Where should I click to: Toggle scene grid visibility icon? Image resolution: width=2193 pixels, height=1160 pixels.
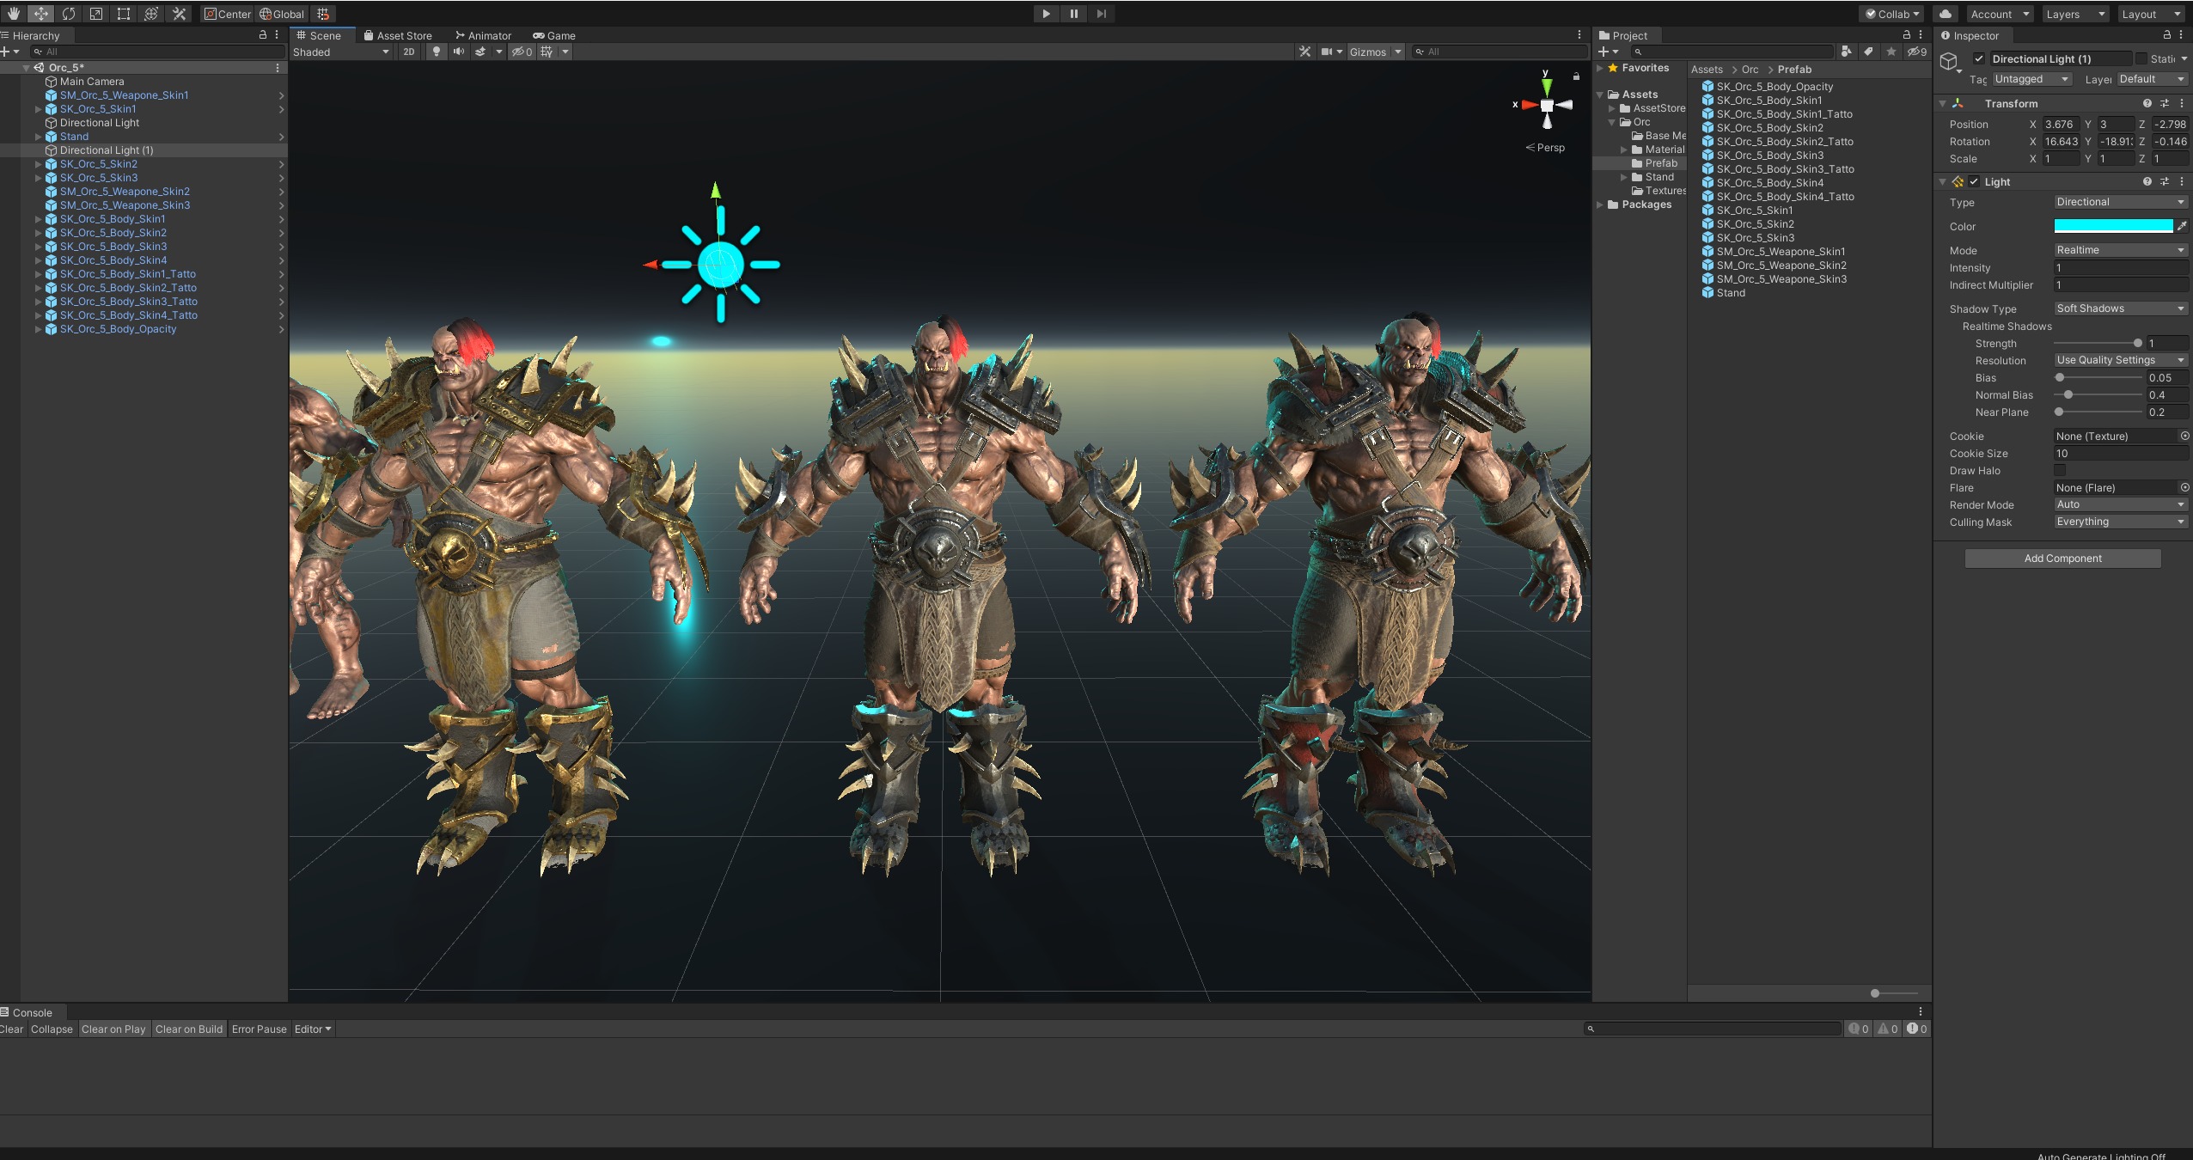click(547, 52)
